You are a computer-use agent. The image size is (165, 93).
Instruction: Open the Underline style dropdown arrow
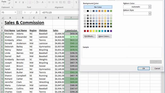(x=26, y=2)
